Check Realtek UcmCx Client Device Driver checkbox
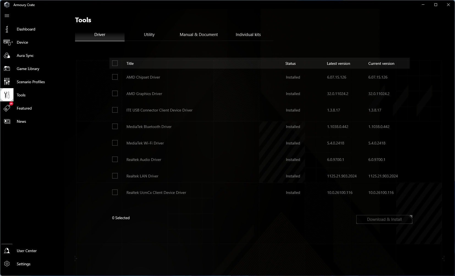455x276 pixels. point(115,192)
